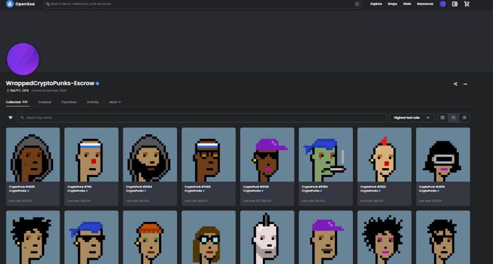Select the Collected tab

[x=17, y=102]
